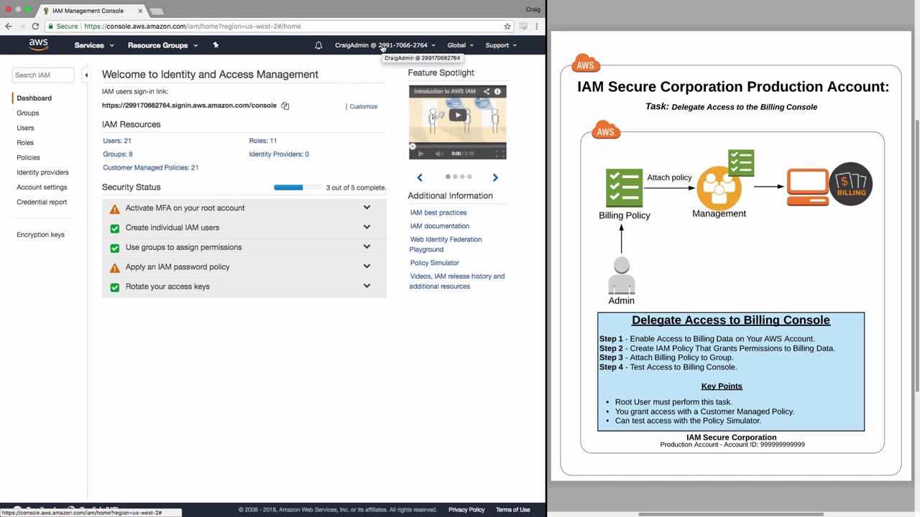The image size is (920, 517).
Task: Click the pin icon in AWS navigation bar
Action: pos(216,45)
